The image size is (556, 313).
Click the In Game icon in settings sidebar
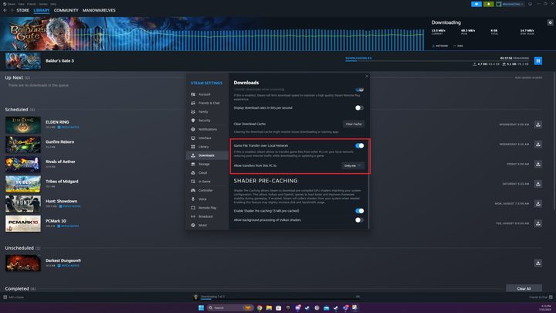[x=193, y=182]
